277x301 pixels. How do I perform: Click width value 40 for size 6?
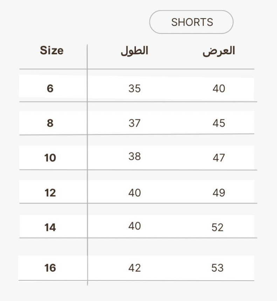click(219, 89)
